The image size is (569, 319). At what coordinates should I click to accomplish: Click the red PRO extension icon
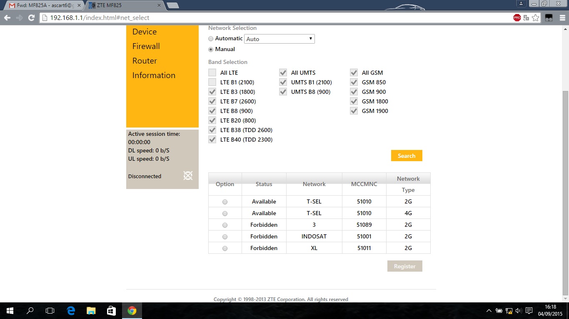coord(517,18)
